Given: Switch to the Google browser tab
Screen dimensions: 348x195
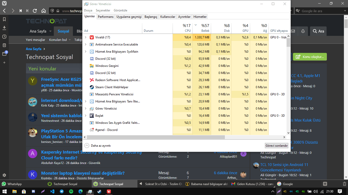Looking at the screenshot, I should tap(298, 184).
